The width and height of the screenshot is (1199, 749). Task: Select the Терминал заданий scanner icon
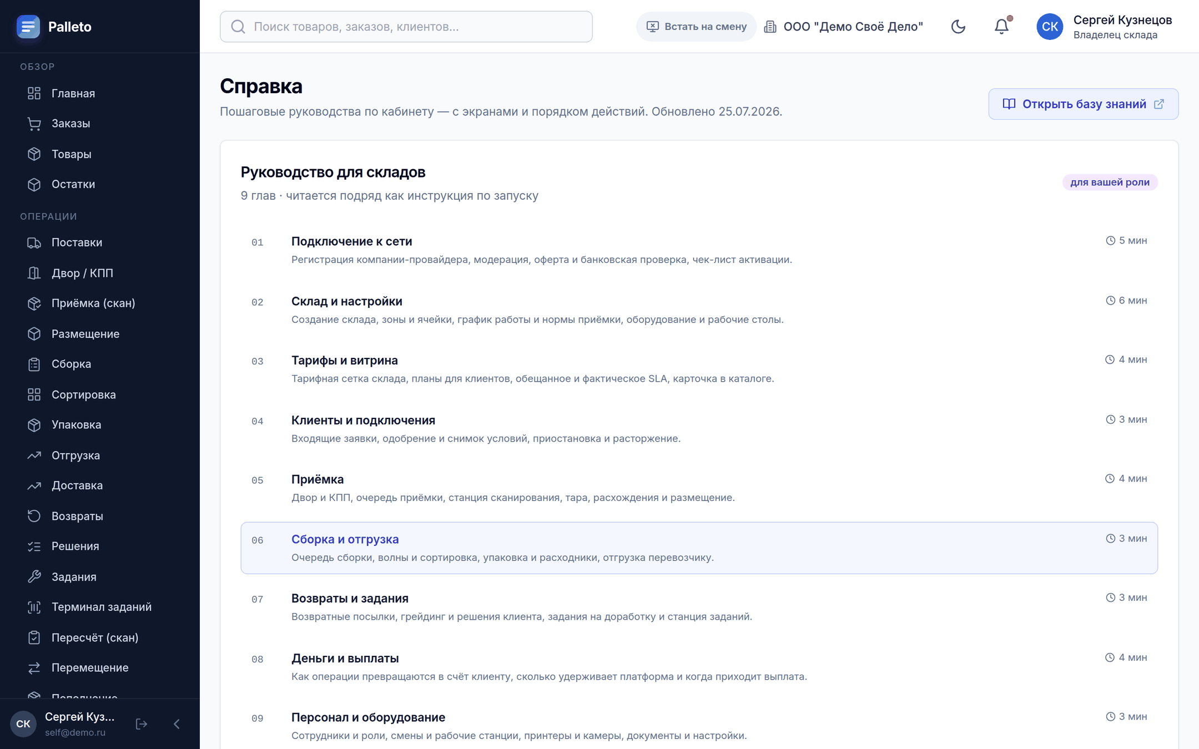34,607
